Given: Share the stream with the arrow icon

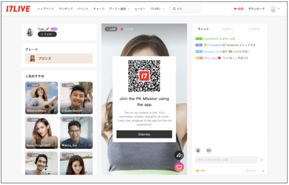Looking at the screenshot, I should click(179, 155).
